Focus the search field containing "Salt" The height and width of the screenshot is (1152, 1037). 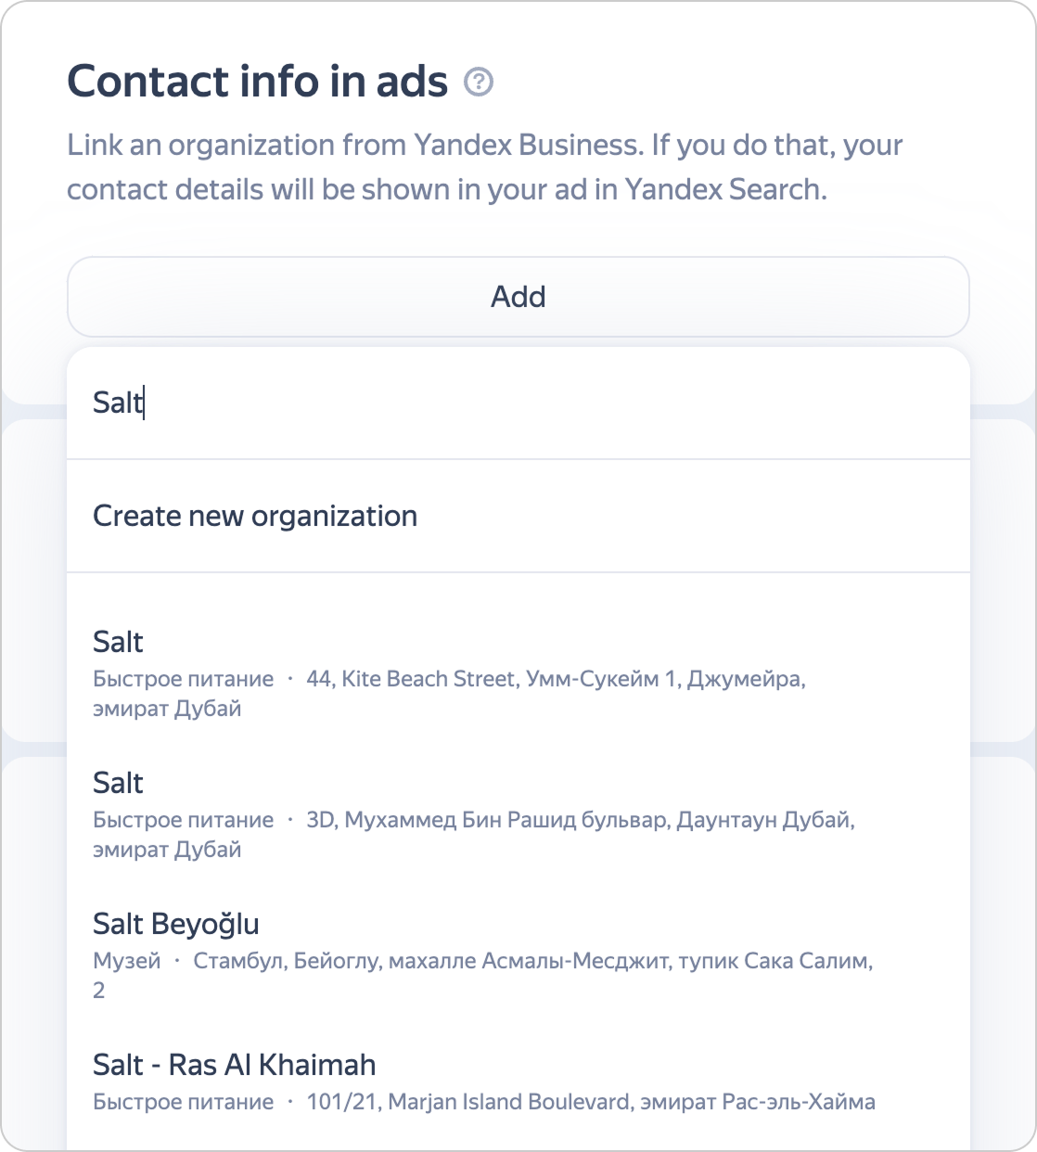tap(518, 403)
